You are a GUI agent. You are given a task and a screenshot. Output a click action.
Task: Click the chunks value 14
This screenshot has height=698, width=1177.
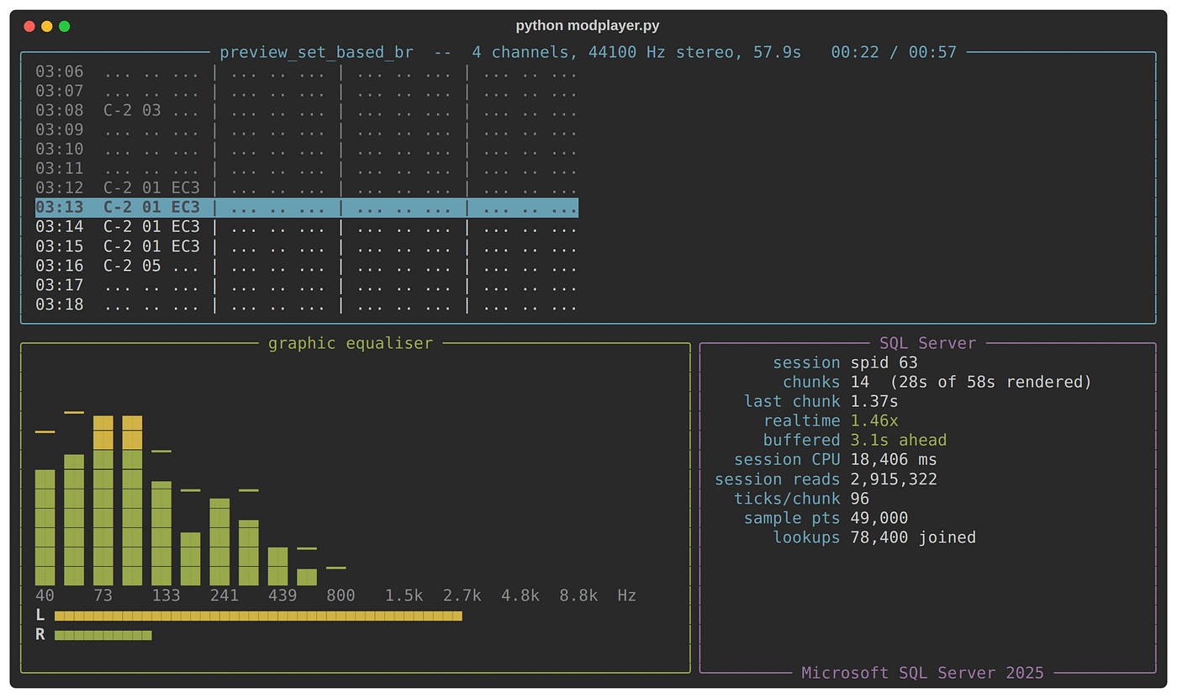(859, 382)
